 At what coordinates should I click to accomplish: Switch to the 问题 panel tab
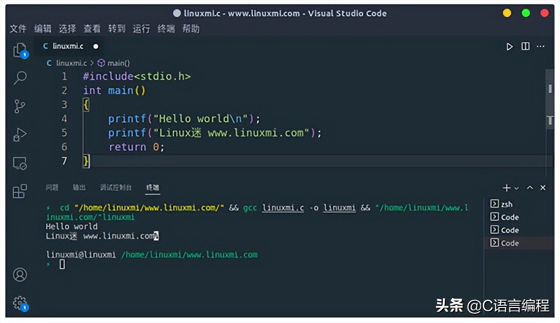tap(52, 188)
